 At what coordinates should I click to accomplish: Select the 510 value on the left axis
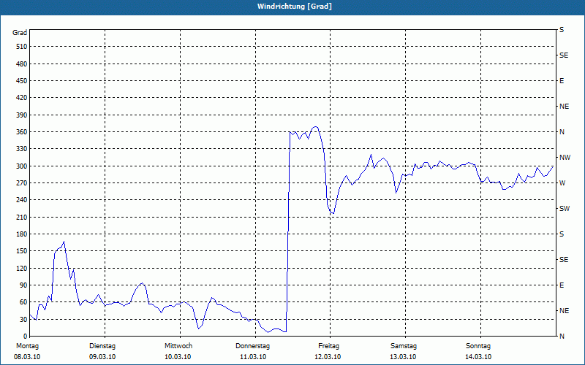point(22,47)
